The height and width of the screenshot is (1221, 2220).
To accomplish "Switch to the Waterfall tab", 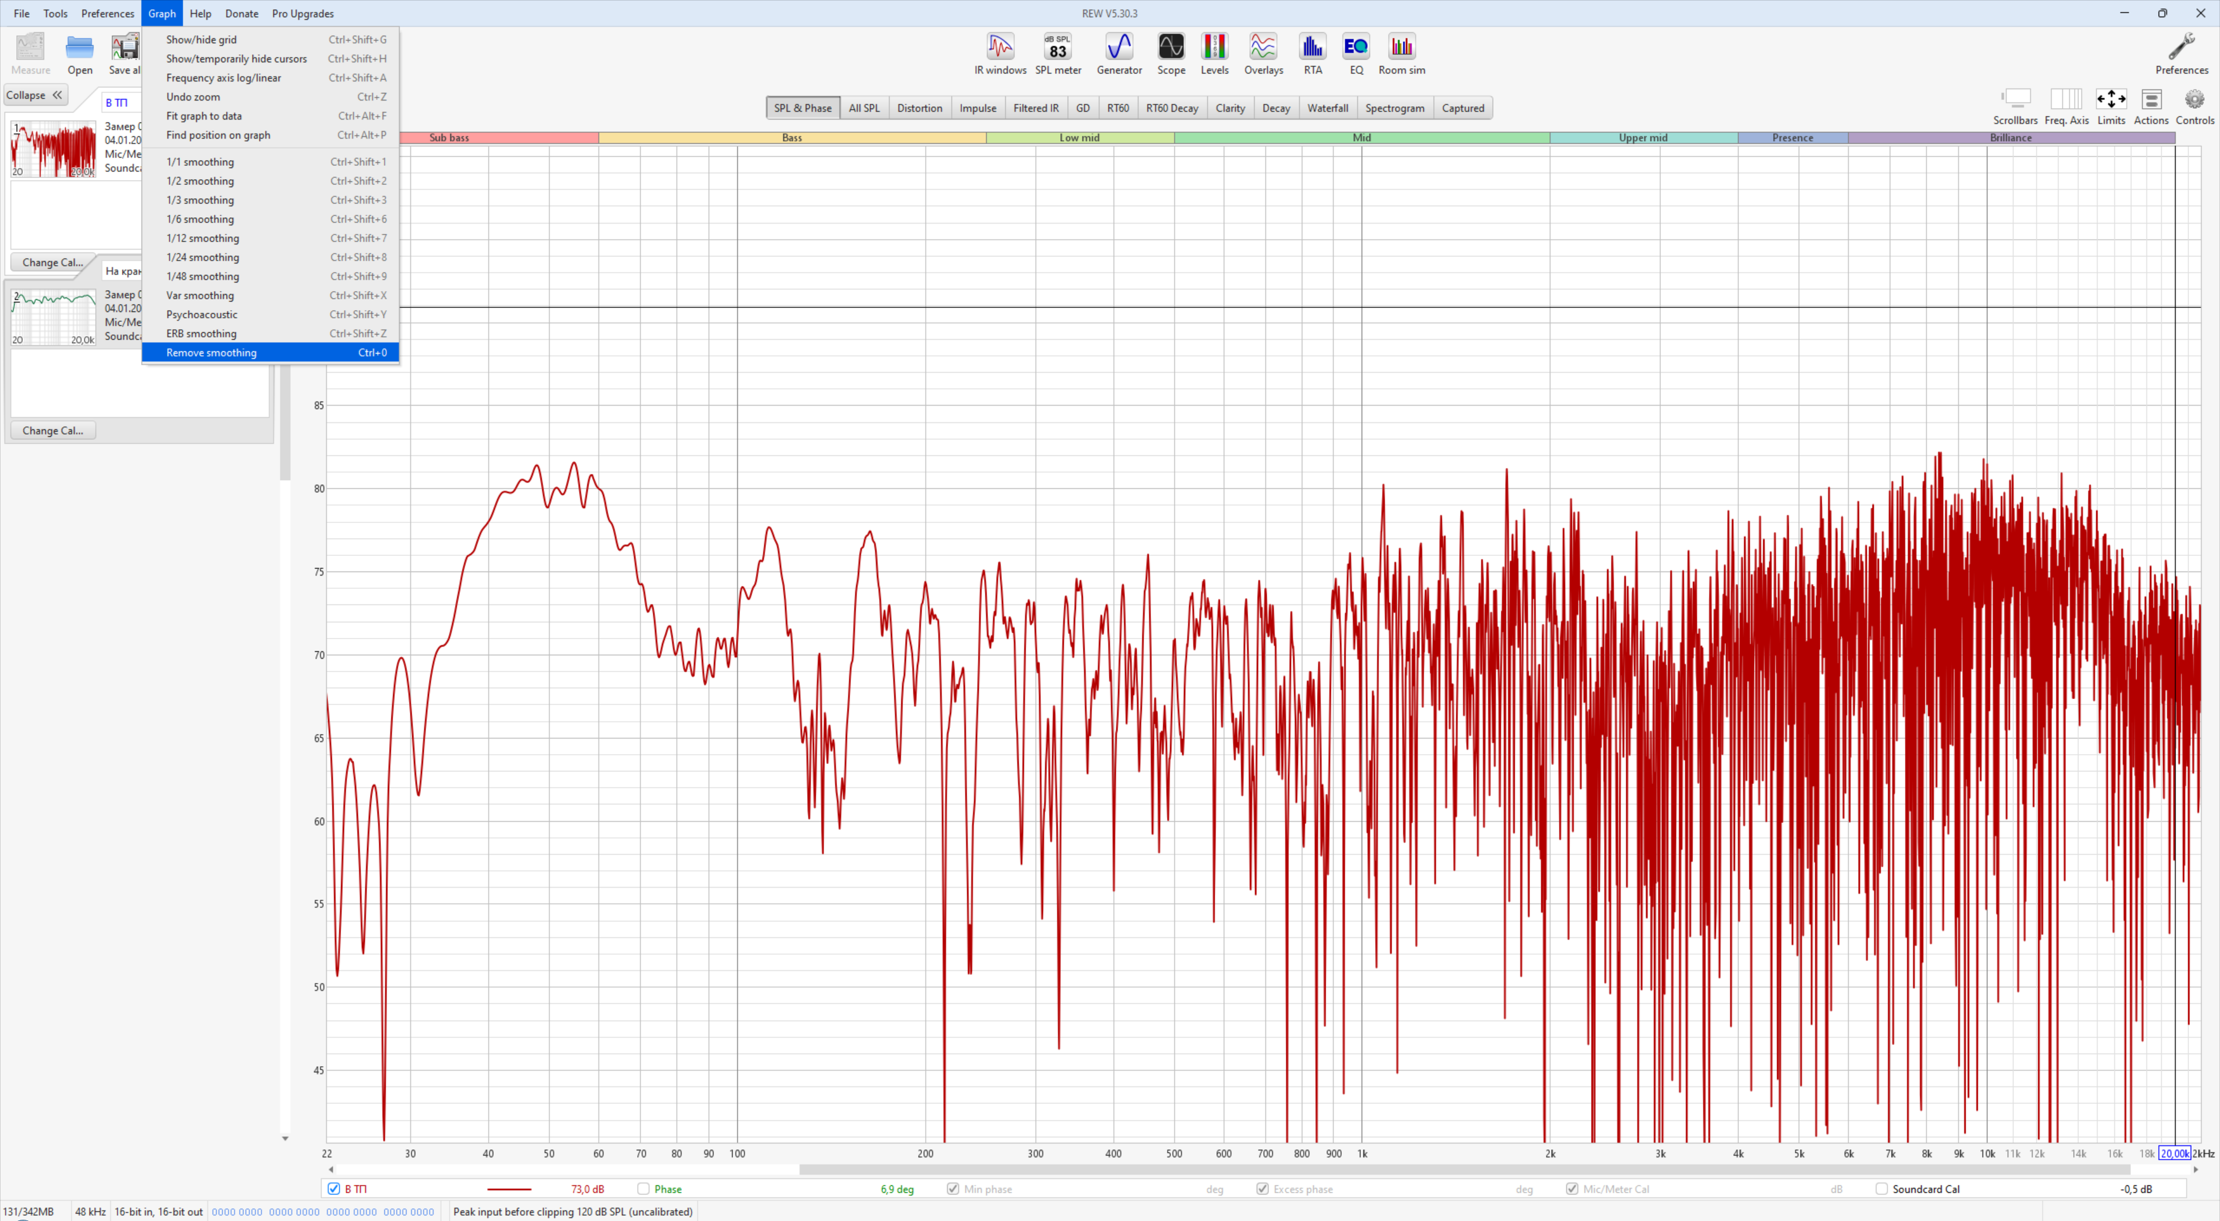I will [1327, 107].
